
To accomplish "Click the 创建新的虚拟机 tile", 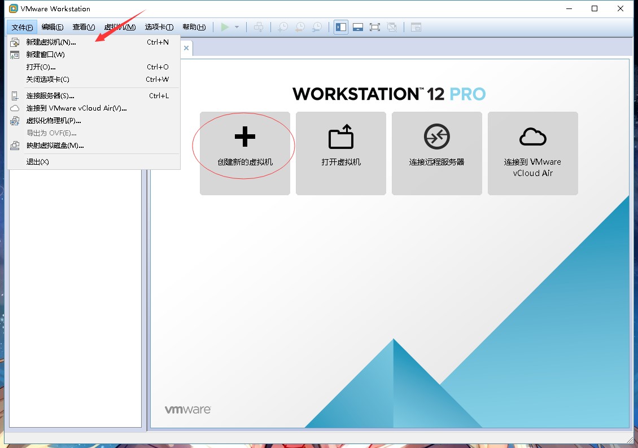I will pyautogui.click(x=245, y=153).
